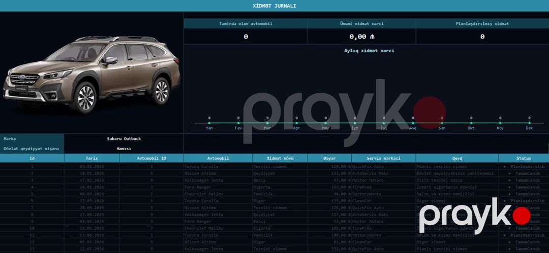Open the Marka value cell showing Subaru Outback

pos(124,139)
